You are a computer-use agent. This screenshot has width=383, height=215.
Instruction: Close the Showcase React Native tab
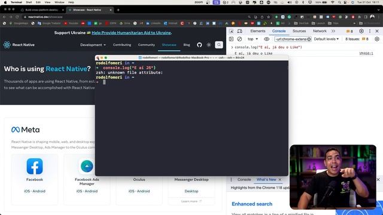click(x=111, y=10)
